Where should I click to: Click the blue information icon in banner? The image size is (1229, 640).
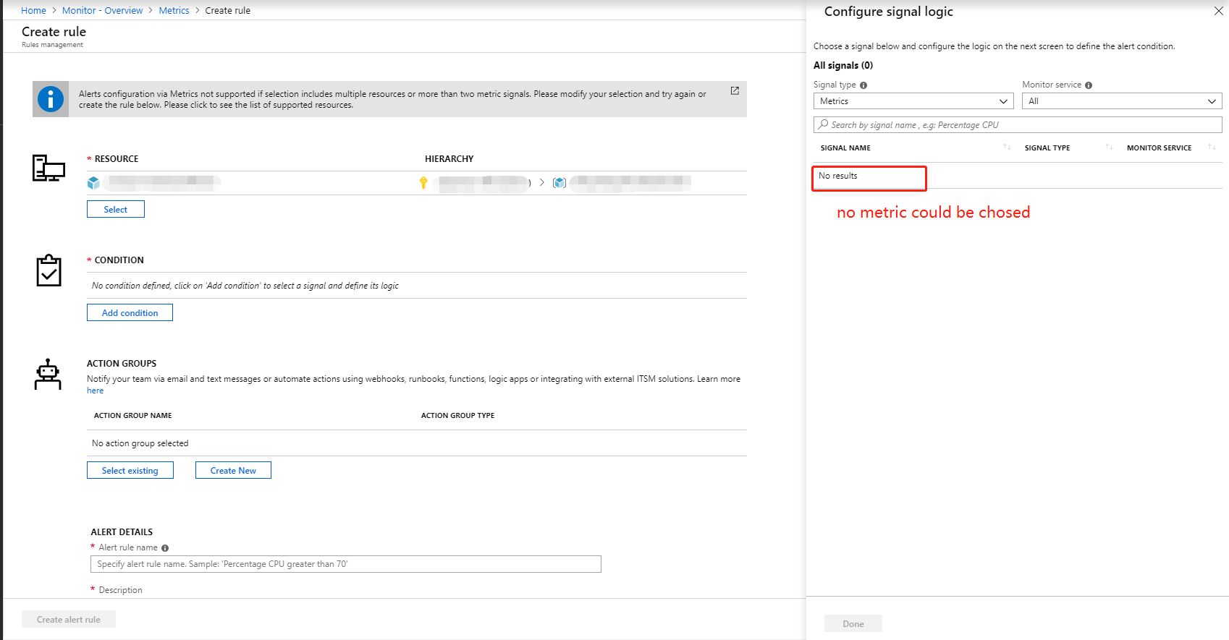pyautogui.click(x=51, y=99)
